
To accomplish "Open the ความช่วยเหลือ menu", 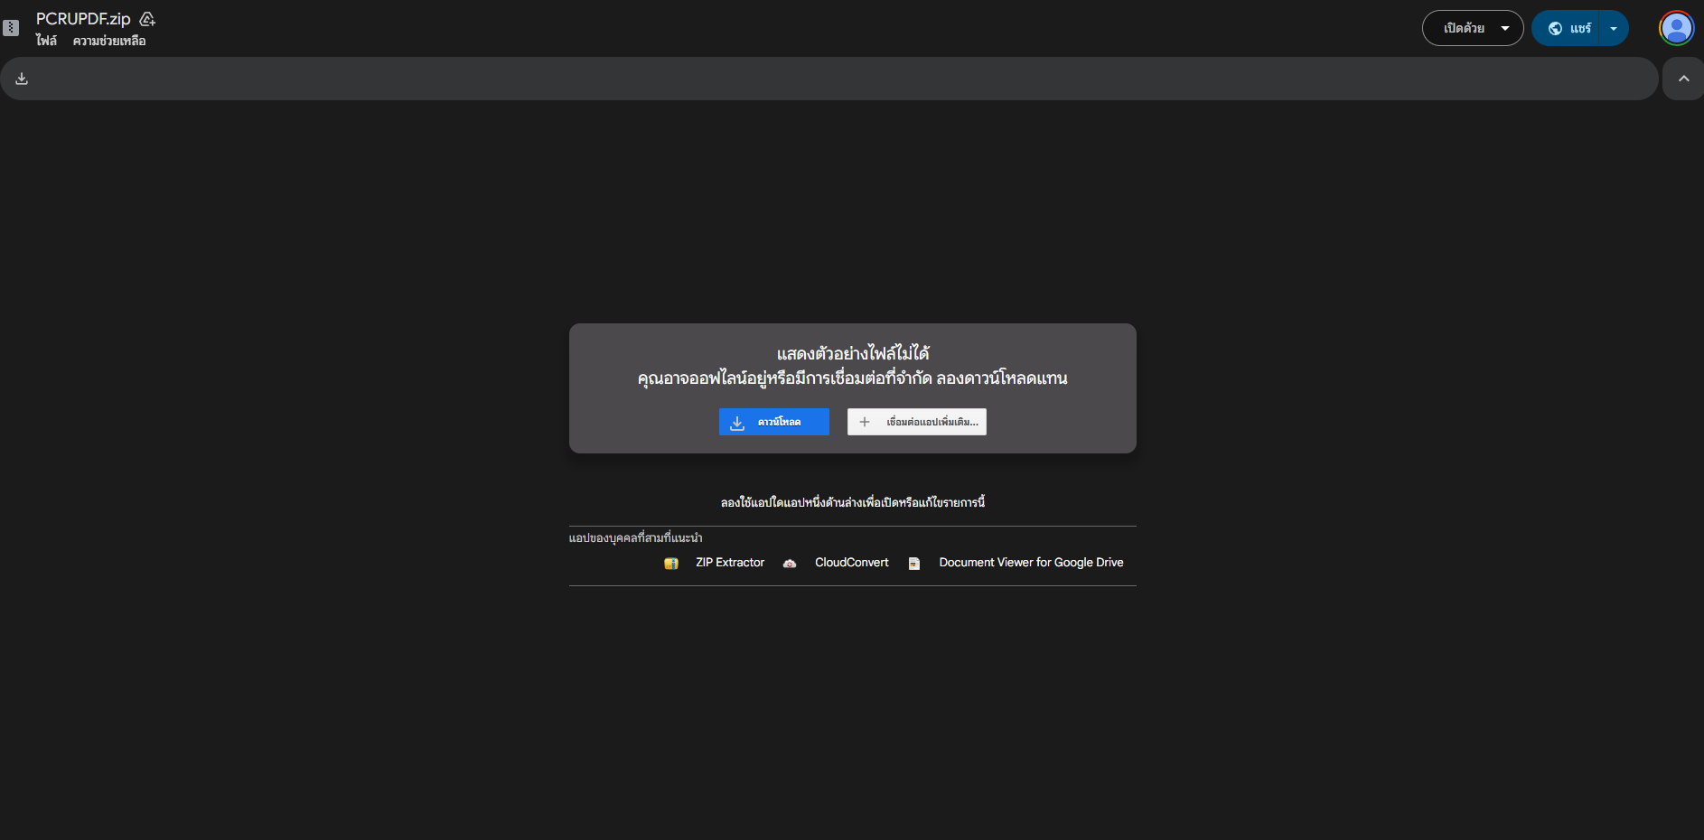I will click(109, 41).
